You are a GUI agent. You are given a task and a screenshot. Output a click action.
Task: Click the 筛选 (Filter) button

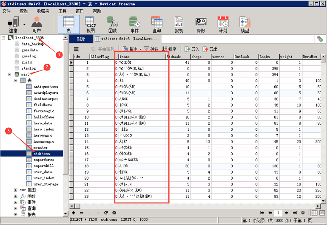[151, 49]
